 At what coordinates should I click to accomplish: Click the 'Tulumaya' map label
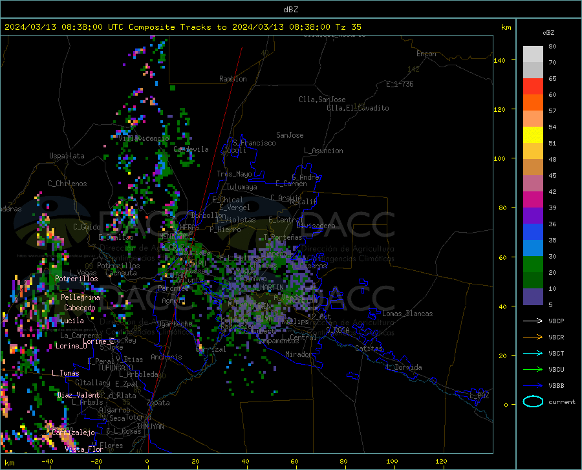point(242,187)
